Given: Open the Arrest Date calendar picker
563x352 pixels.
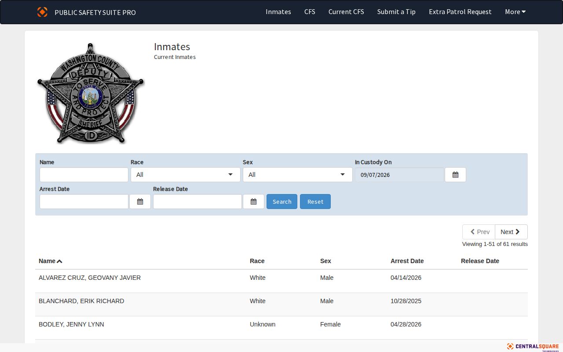Looking at the screenshot, I should pos(140,202).
